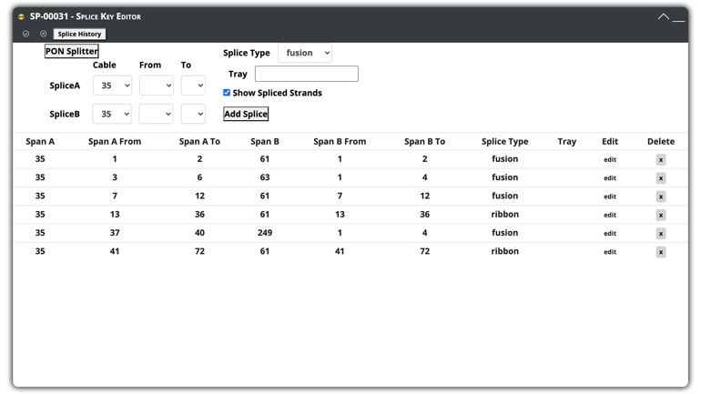Open the SpliceB From dropdown
The width and height of the screenshot is (701, 394).
point(156,114)
